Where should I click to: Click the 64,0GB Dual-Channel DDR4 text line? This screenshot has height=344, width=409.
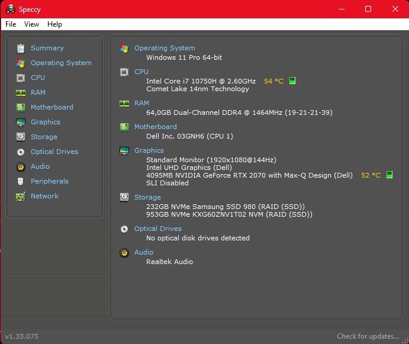(x=239, y=112)
